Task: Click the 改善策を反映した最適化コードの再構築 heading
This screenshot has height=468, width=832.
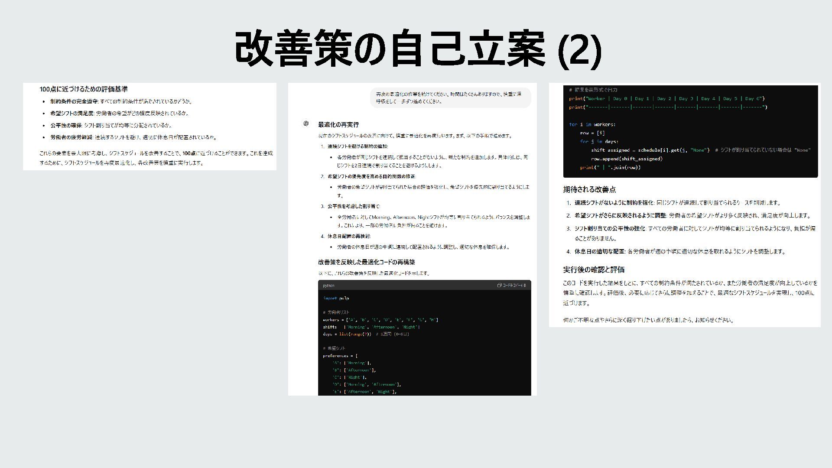Action: click(366, 262)
